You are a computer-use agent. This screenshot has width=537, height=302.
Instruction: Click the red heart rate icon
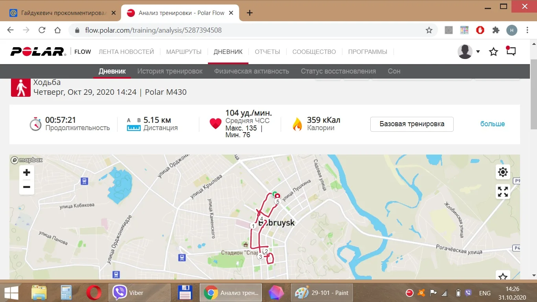coord(215,124)
